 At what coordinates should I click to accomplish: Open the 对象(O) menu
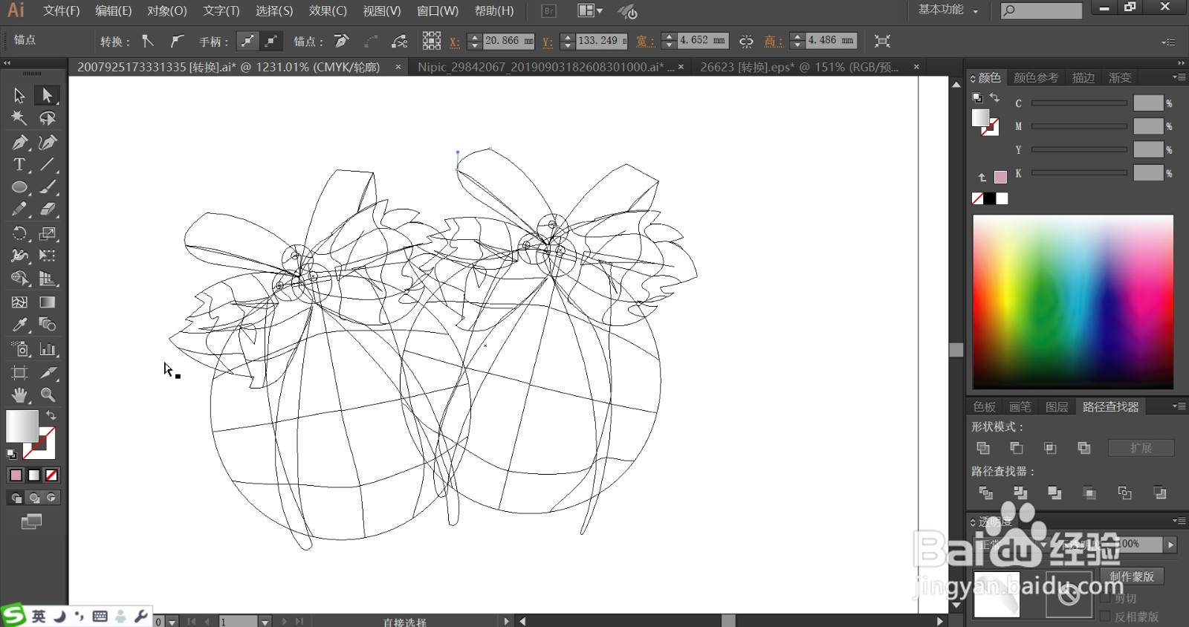tap(167, 11)
